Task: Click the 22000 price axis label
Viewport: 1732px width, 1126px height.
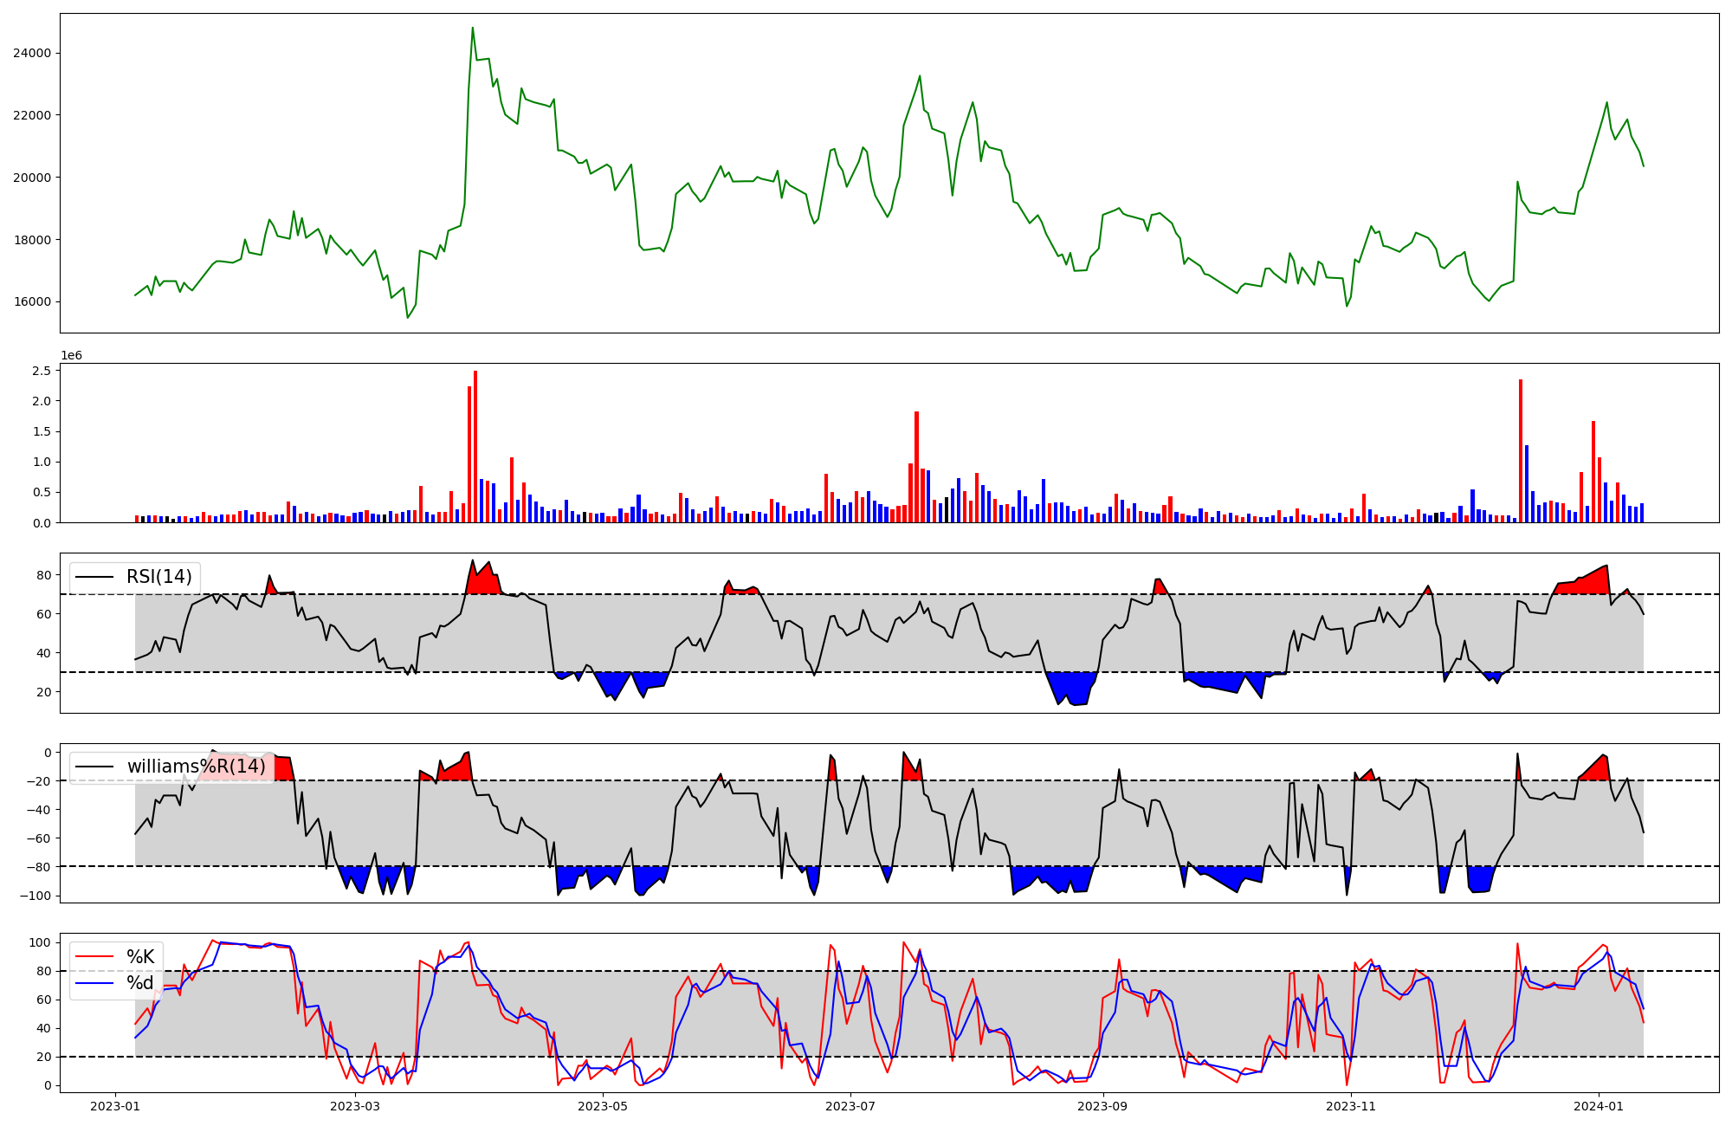Action: click(32, 115)
